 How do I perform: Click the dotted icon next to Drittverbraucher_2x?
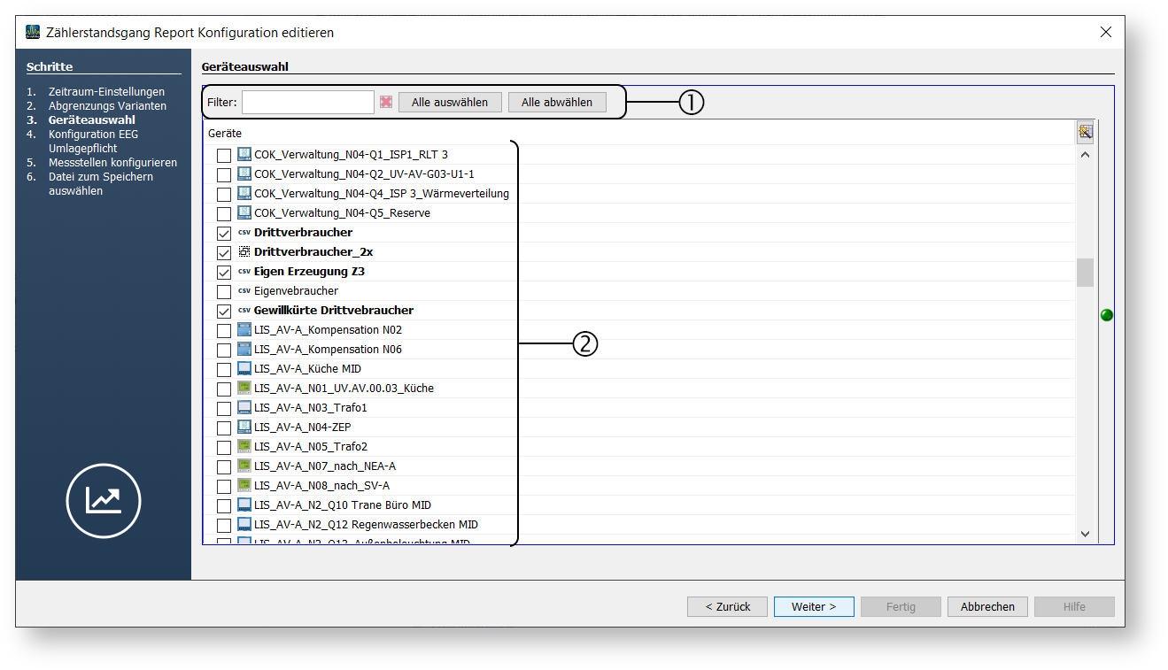244,252
